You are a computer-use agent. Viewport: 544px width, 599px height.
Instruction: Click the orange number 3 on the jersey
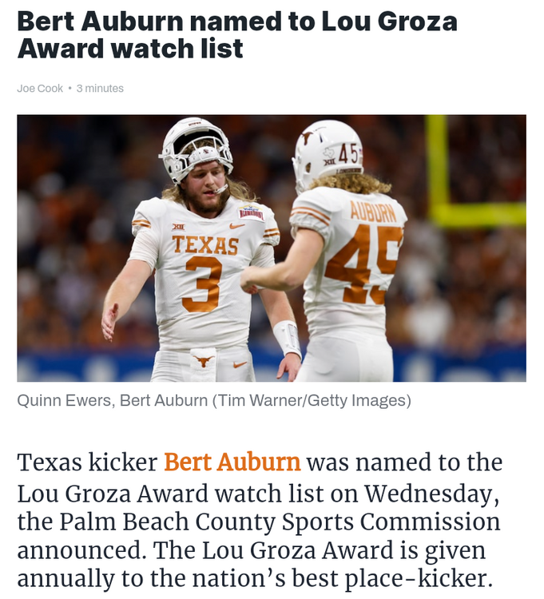(201, 285)
